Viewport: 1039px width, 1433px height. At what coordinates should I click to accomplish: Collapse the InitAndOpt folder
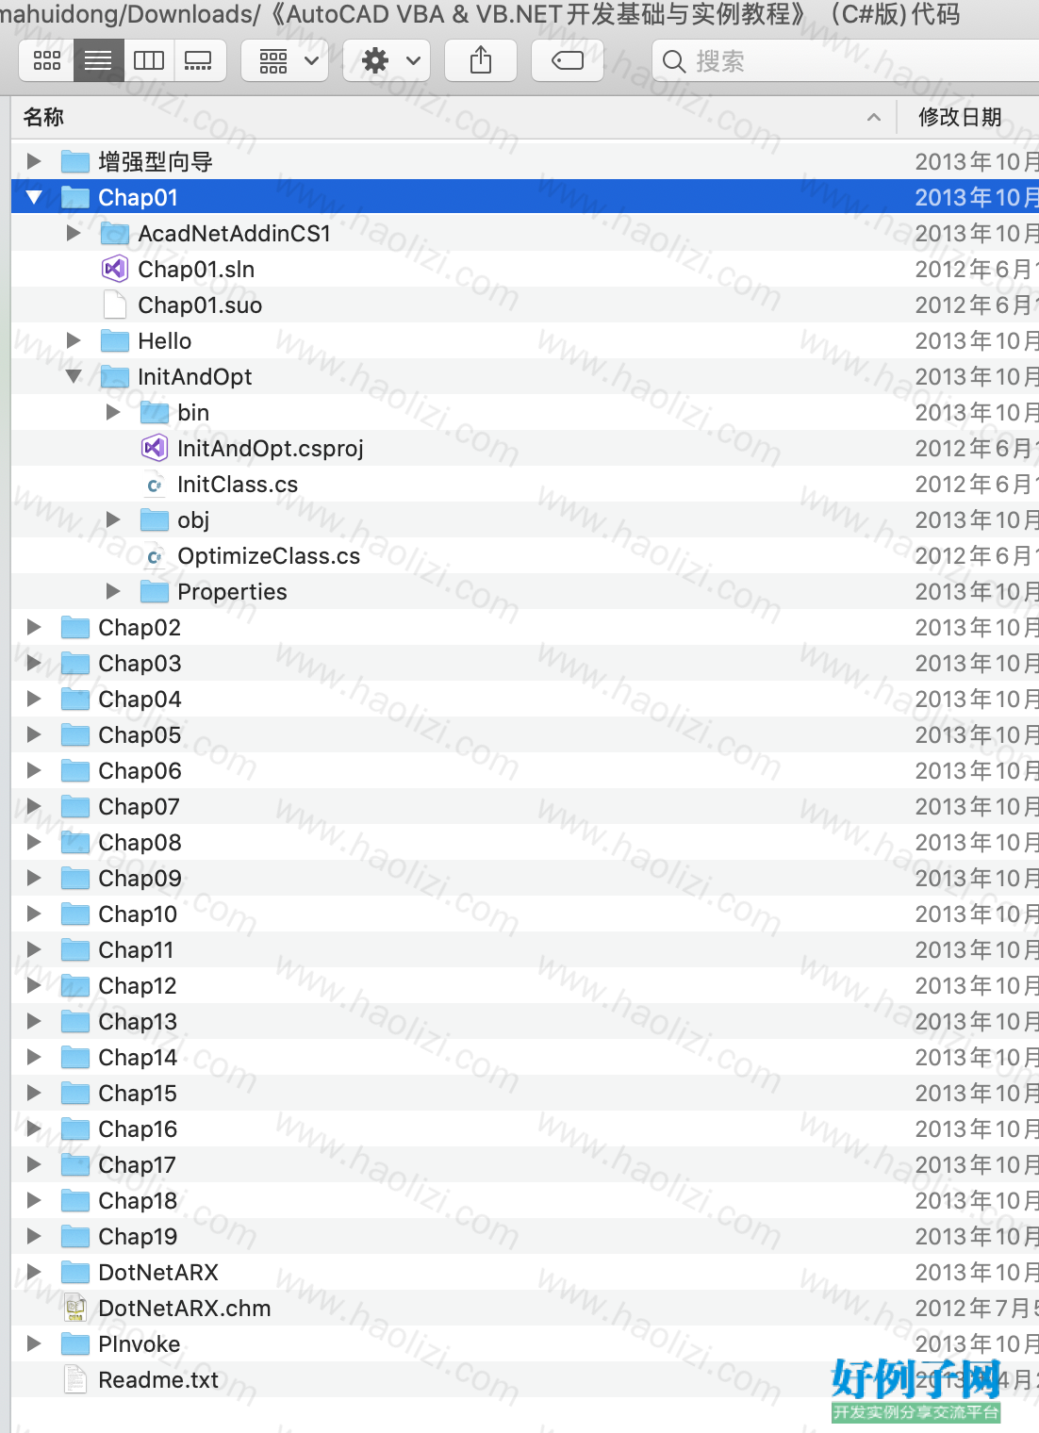tap(74, 376)
